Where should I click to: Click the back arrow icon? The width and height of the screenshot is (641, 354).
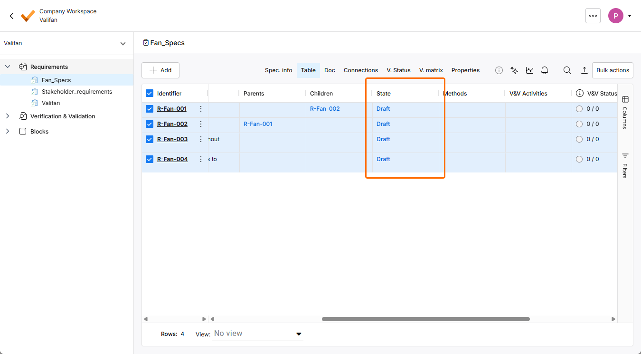[x=12, y=16]
